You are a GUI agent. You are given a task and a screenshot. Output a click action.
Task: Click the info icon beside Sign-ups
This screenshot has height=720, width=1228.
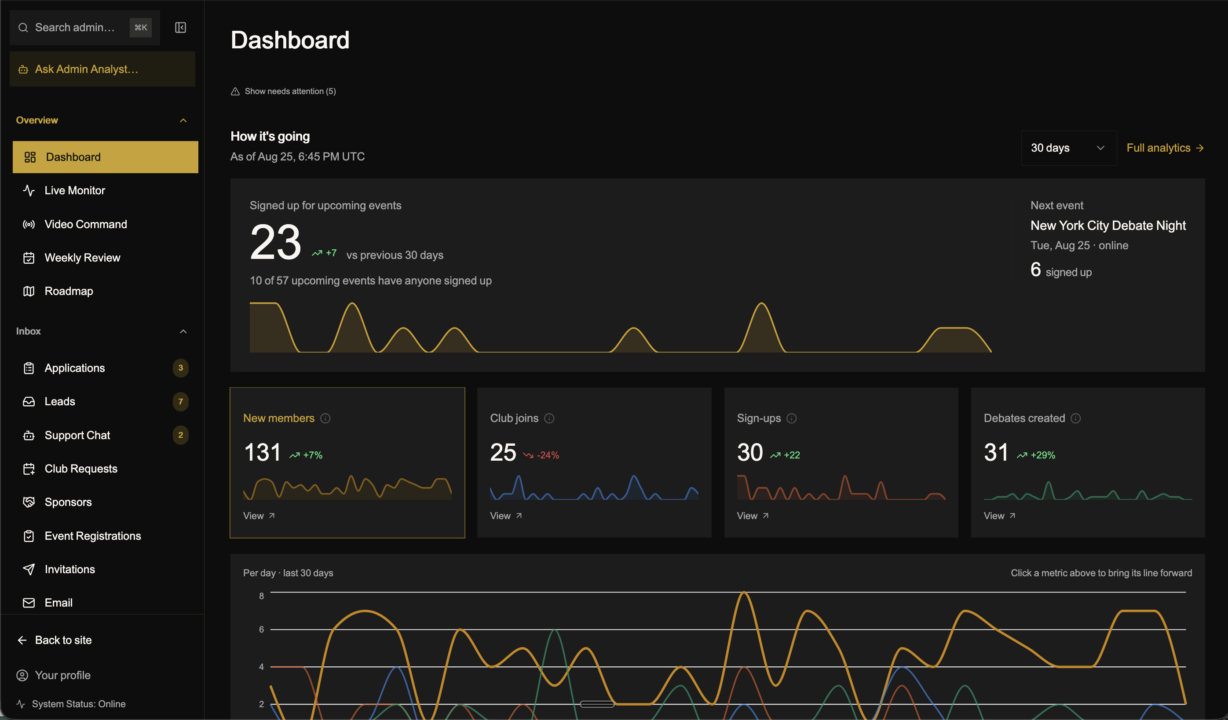click(791, 418)
